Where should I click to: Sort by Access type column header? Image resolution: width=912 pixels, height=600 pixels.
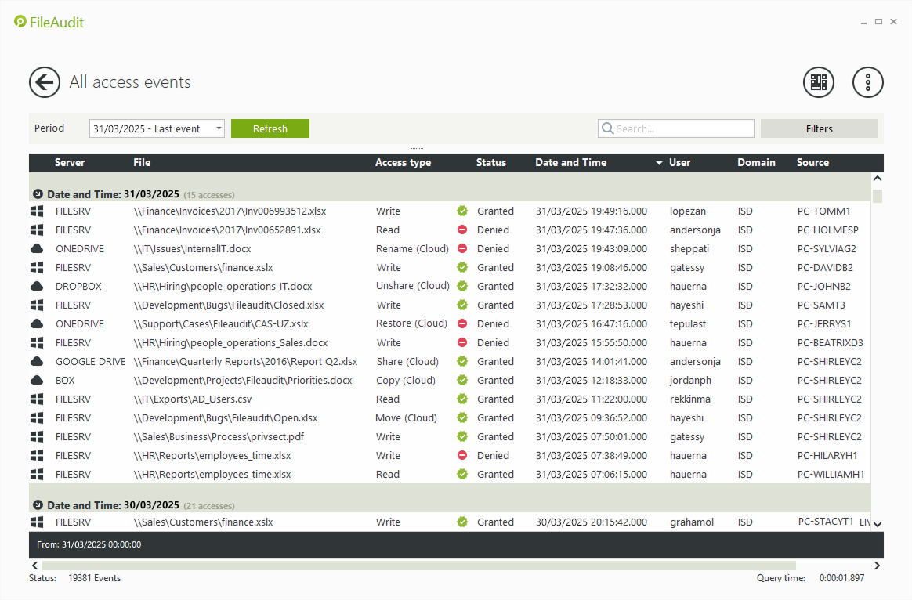tap(403, 163)
